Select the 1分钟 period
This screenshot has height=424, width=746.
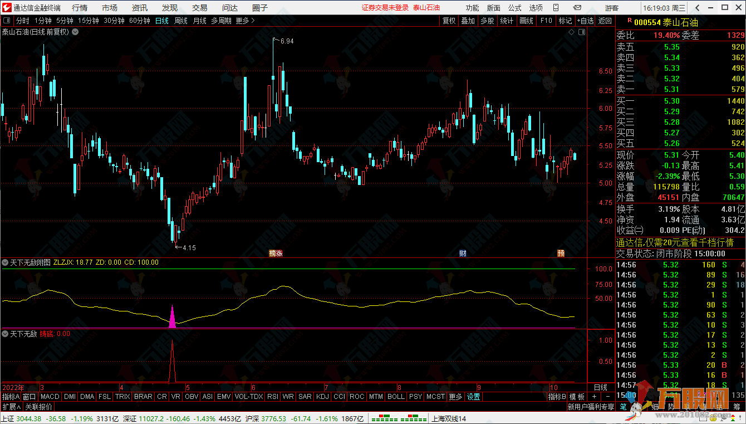coord(43,21)
